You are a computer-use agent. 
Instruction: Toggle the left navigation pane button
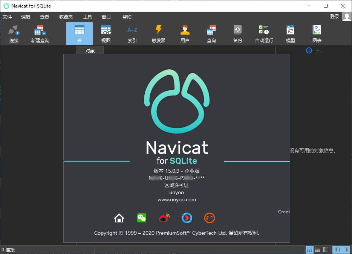337,249
